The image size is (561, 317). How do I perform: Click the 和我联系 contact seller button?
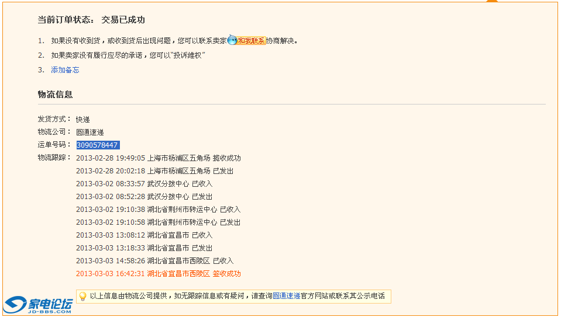tap(251, 41)
